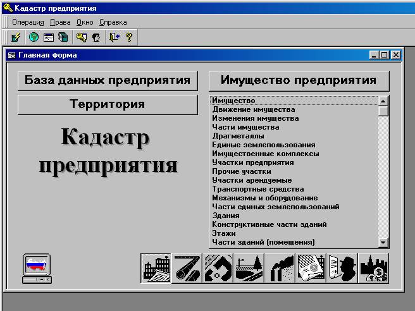Select Драгметаллы in the list

[294, 136]
